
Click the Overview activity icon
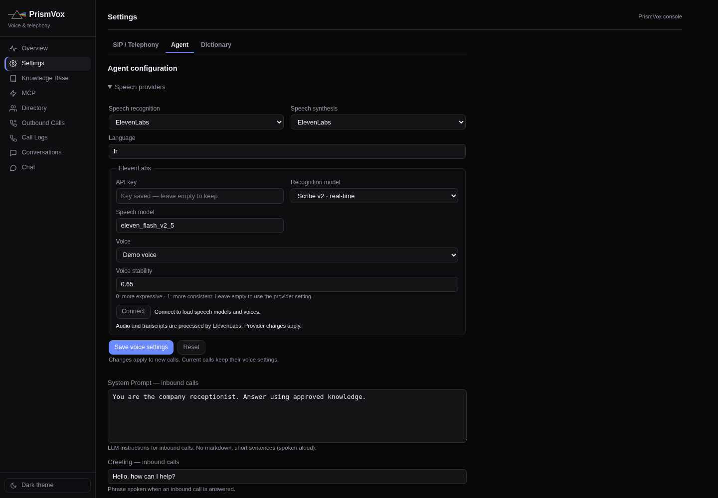(13, 48)
